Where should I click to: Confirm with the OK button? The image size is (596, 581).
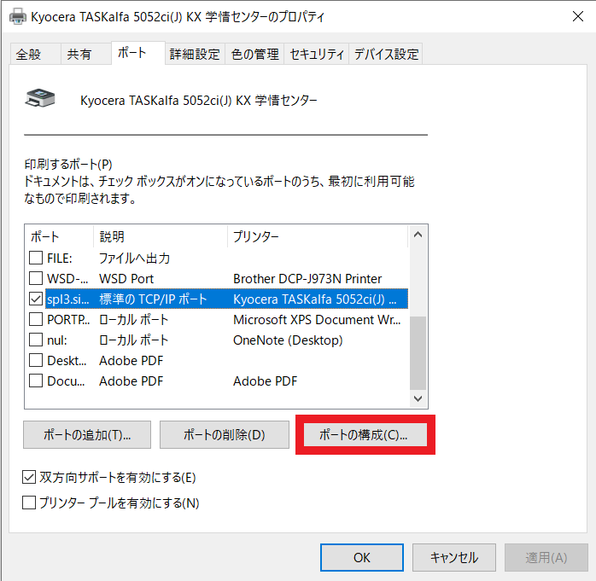(362, 557)
